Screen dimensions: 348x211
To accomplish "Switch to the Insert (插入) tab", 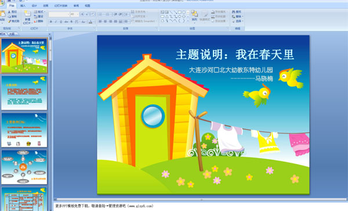I will pyautogui.click(x=23, y=6).
